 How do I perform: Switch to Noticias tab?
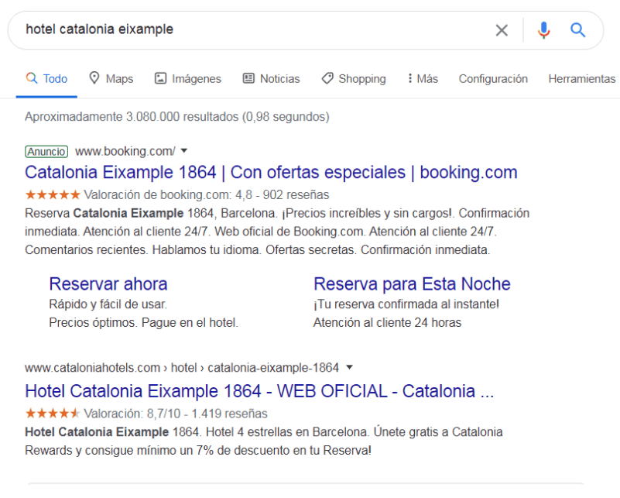tap(271, 79)
